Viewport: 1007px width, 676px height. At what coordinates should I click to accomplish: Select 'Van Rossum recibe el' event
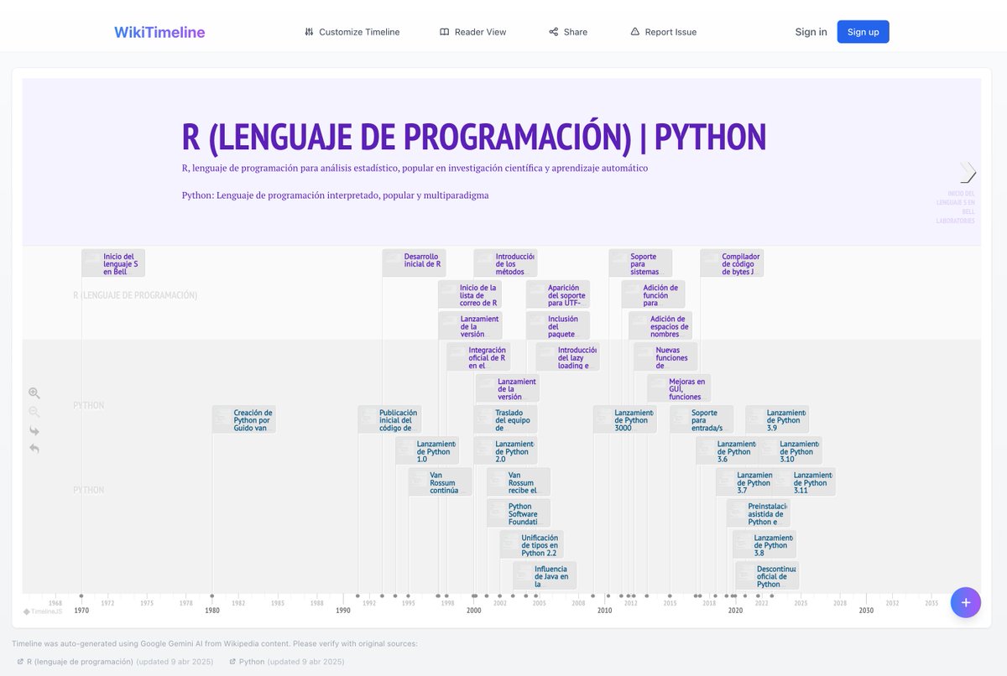[519, 481]
